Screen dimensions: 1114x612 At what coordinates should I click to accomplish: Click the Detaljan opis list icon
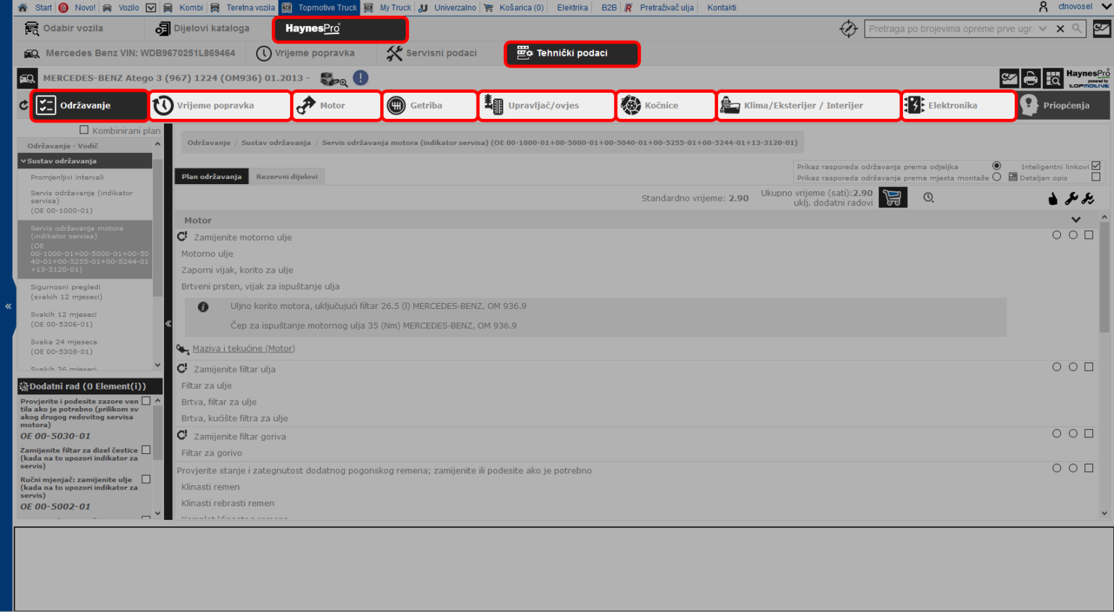point(1013,177)
